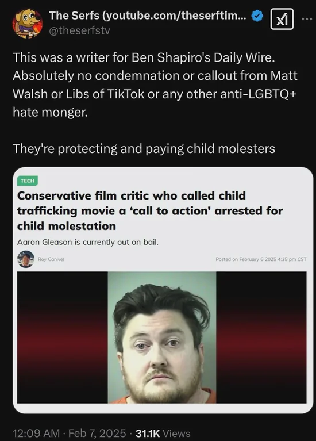Open The Serfs profile avatar
The width and height of the screenshot is (316, 441).
(x=27, y=23)
